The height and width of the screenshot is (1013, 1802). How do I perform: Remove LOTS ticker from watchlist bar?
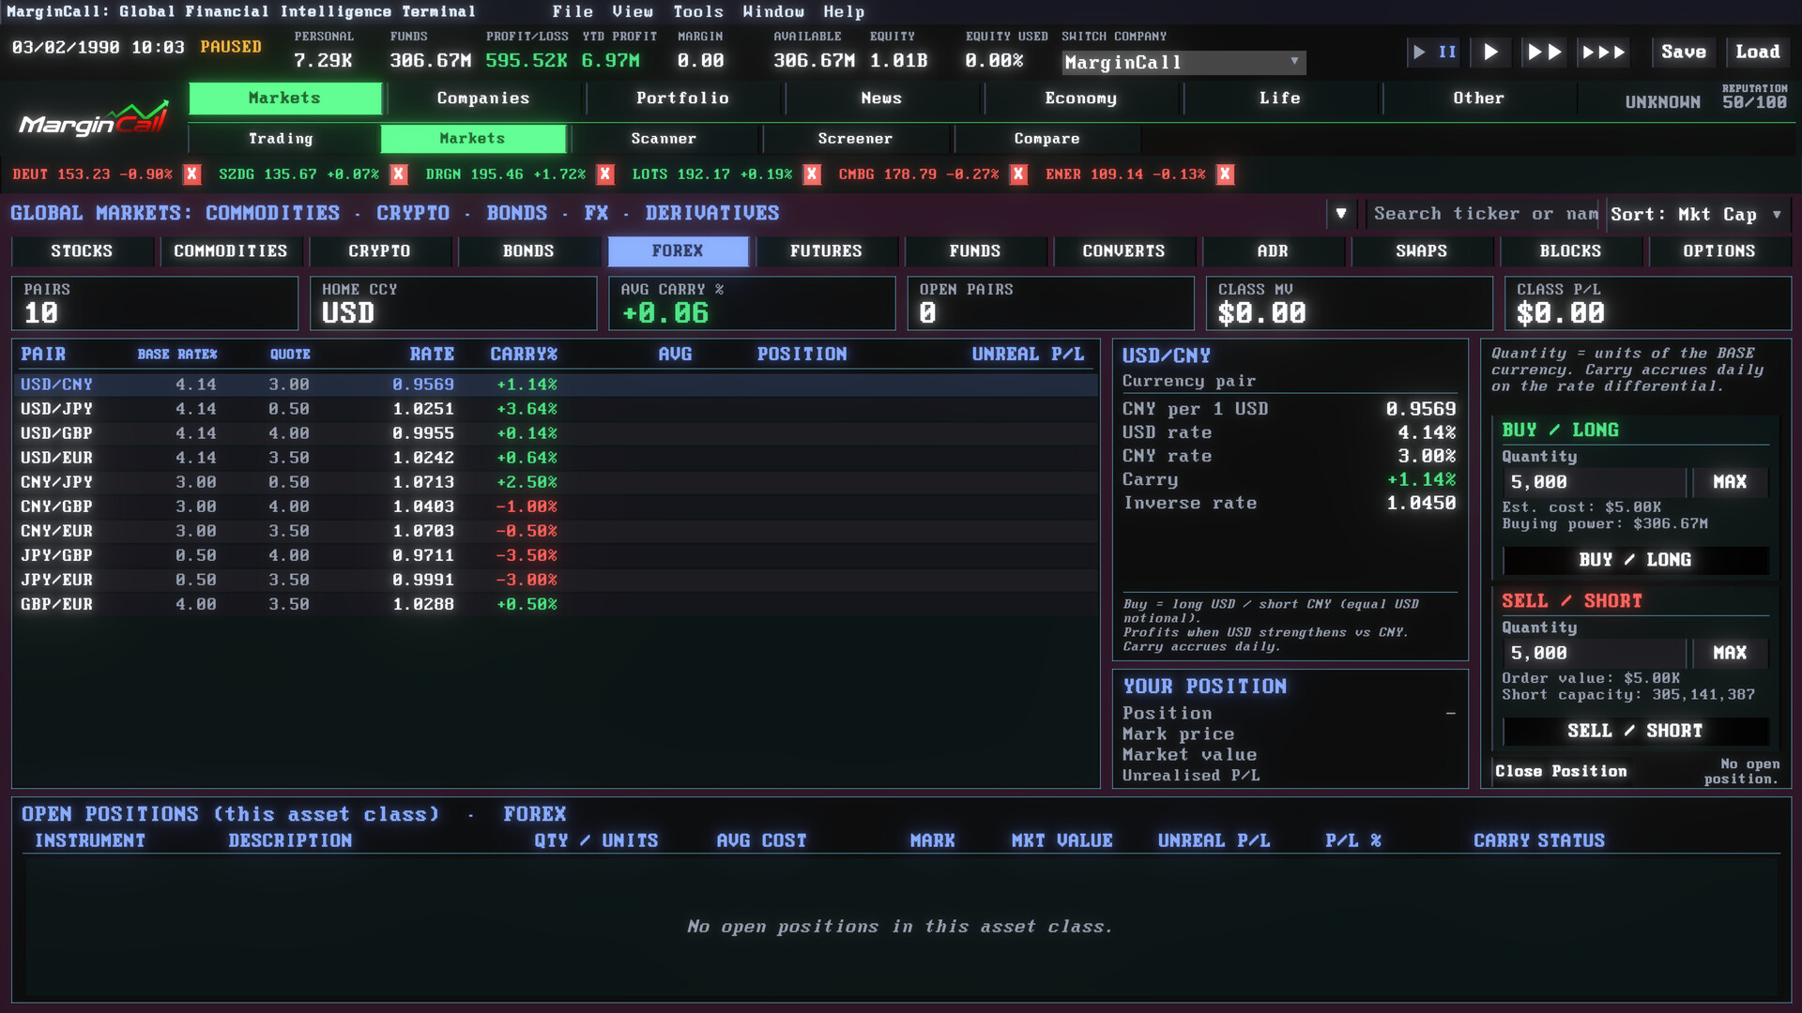812,174
